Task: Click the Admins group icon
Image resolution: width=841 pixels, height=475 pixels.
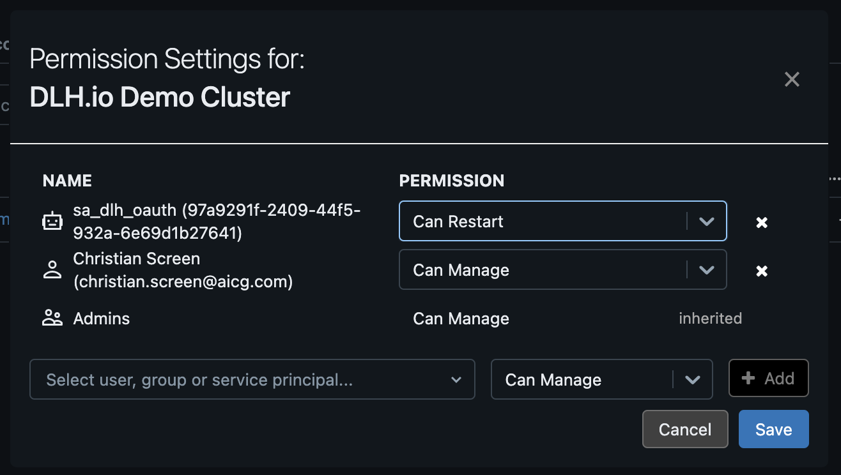Action: pyautogui.click(x=52, y=318)
